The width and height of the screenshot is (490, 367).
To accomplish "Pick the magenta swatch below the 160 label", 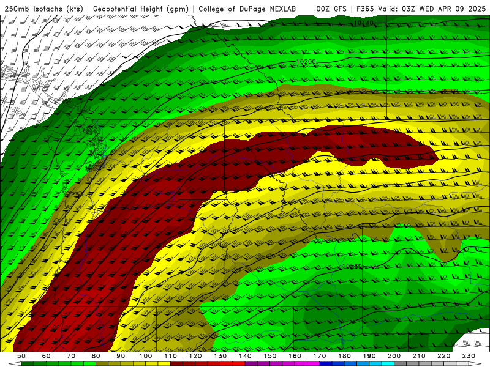I will point(301,363).
